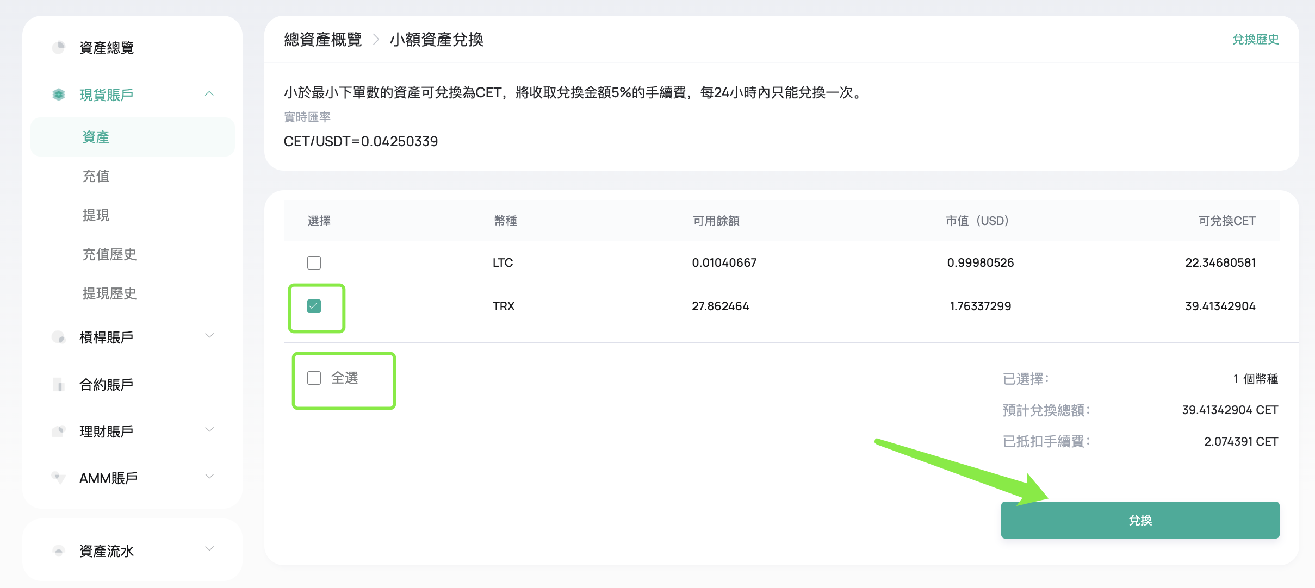
Task: Click the AMM賬戶 sidebar icon
Action: (x=59, y=478)
